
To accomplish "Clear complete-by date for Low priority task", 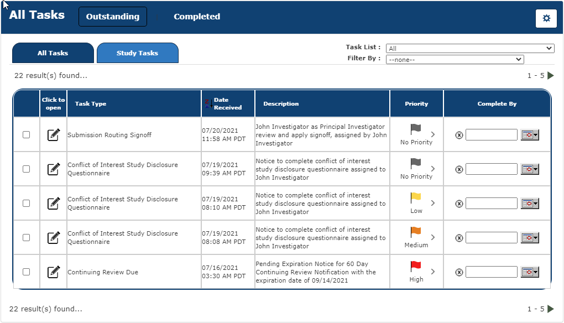I will pyautogui.click(x=459, y=204).
